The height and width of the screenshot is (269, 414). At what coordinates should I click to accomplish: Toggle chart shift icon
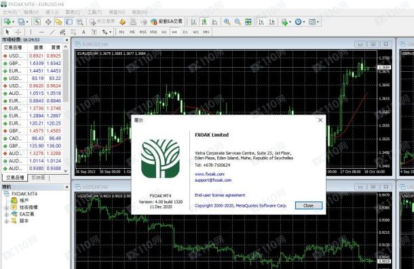[272, 22]
